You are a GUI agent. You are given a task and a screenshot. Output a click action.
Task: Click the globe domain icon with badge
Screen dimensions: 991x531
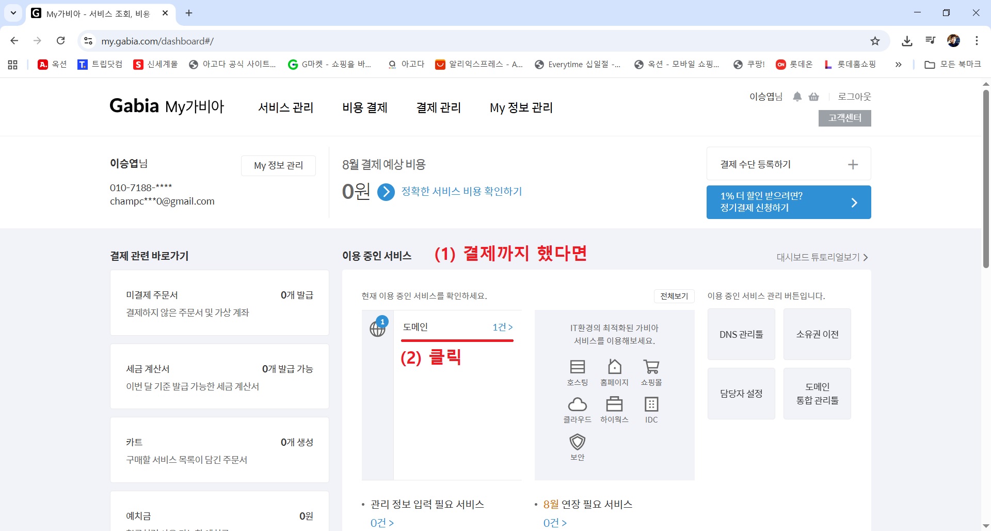point(378,327)
